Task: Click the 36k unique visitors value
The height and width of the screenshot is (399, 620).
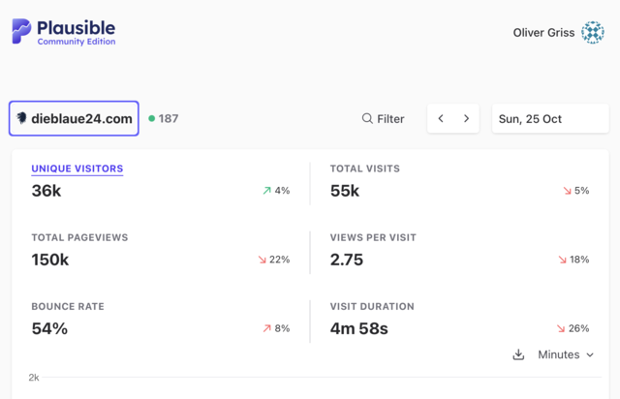Action: [46, 191]
